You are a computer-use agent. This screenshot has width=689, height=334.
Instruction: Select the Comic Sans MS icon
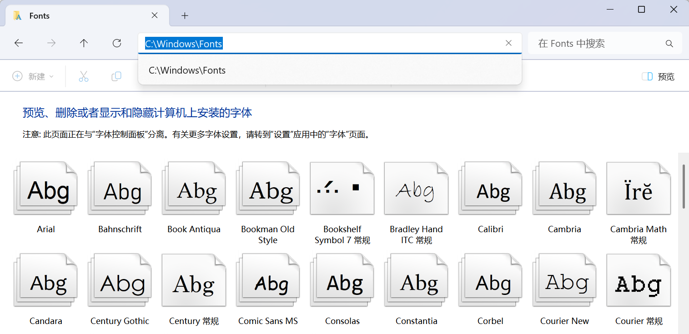pyautogui.click(x=268, y=280)
